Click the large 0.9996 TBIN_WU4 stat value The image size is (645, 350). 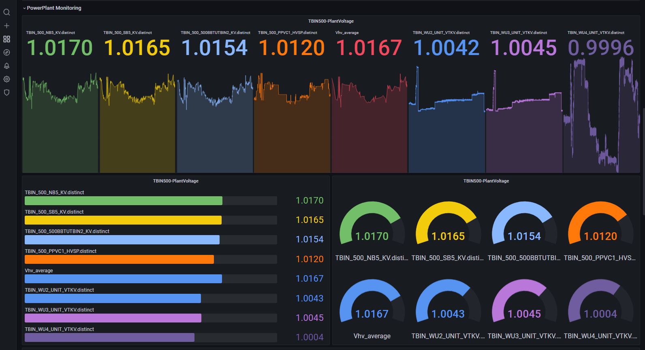601,48
